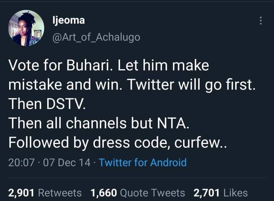274x201 pixels.
Task: Click the line "Followed by dress code, curfew.."
Action: (x=118, y=143)
